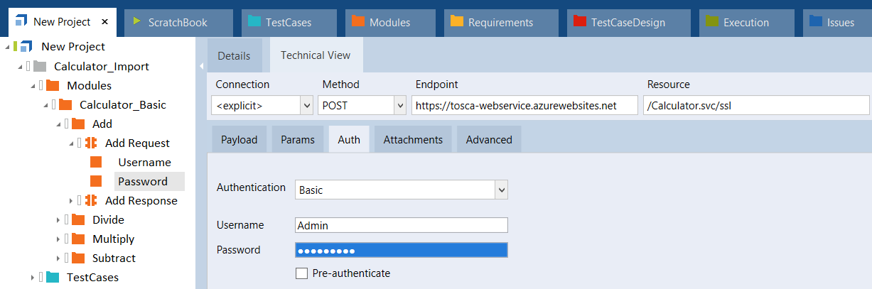Click the Username attribute orange icon
The height and width of the screenshot is (289, 872).
coord(96,162)
